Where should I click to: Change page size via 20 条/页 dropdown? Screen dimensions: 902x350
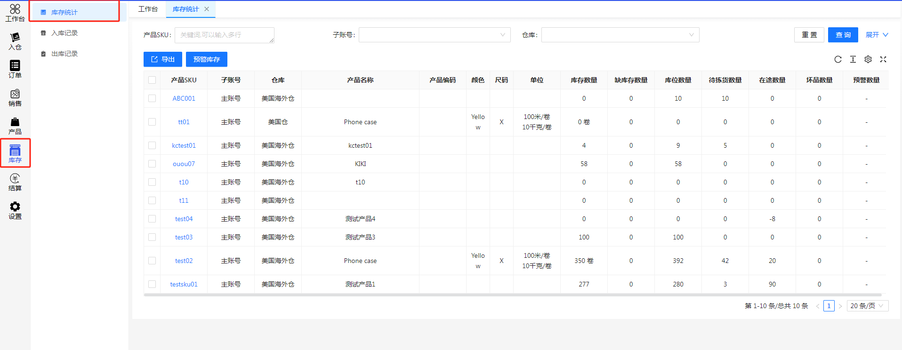[x=867, y=306]
